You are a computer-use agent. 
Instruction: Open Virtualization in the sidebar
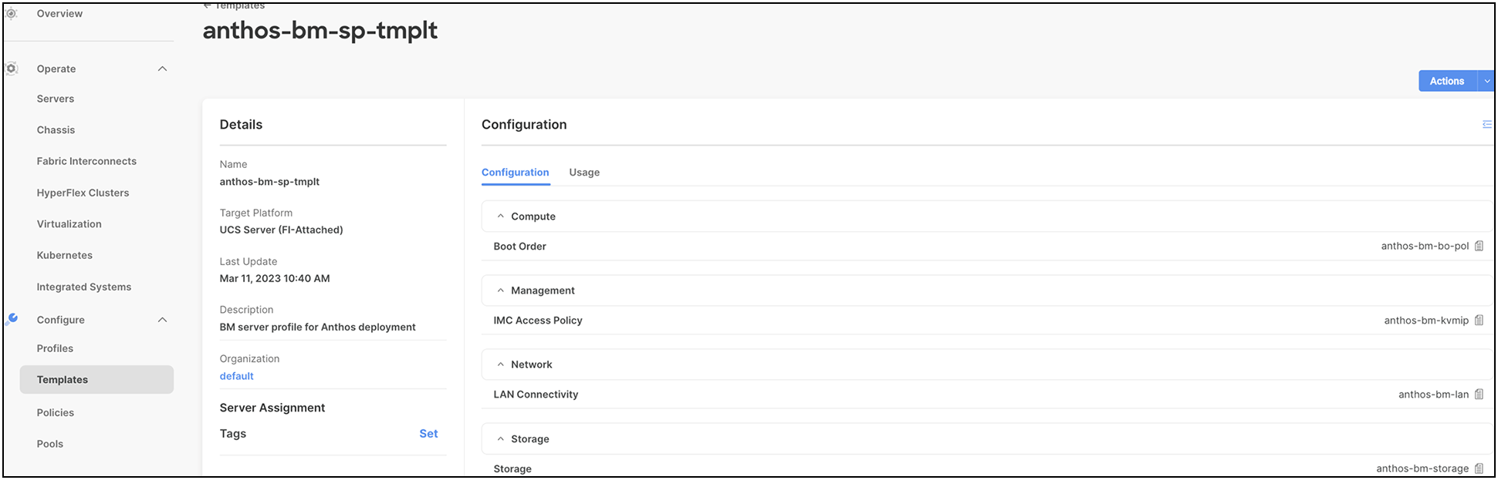click(69, 224)
